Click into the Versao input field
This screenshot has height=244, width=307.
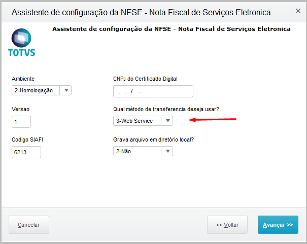21,122
